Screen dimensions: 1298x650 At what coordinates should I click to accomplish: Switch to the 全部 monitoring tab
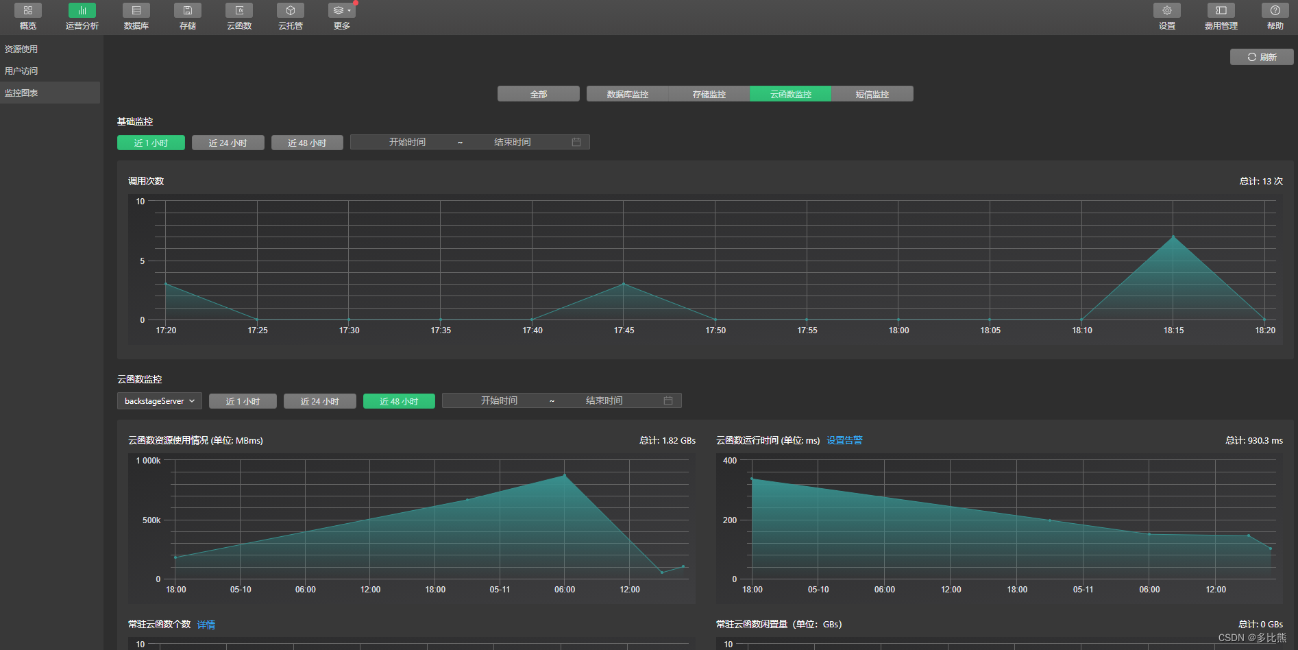(x=539, y=94)
